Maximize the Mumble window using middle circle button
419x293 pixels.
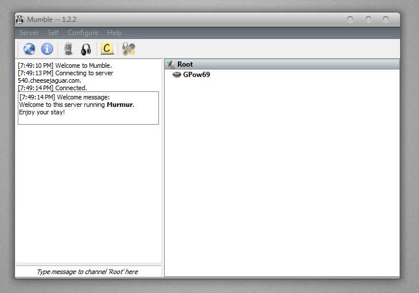pyautogui.click(x=368, y=20)
